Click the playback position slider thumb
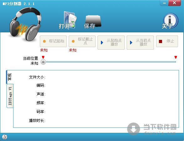The height and width of the screenshot is (141, 184). [x=43, y=62]
